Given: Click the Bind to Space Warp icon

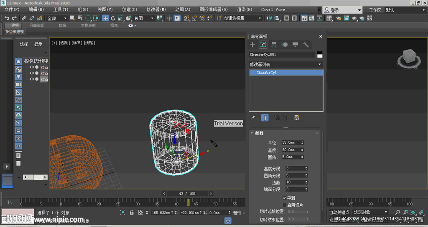Looking at the screenshot, I should (40, 18).
